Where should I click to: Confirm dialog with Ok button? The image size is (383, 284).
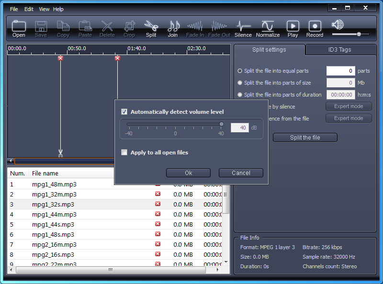pyautogui.click(x=188, y=173)
